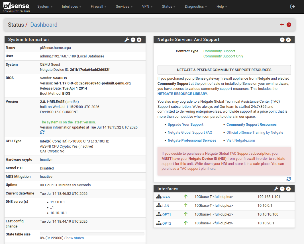Open the Help dropdown menu
This screenshot has height=244, width=304.
point(222,7)
